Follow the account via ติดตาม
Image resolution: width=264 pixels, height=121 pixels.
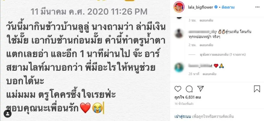tap(228, 7)
